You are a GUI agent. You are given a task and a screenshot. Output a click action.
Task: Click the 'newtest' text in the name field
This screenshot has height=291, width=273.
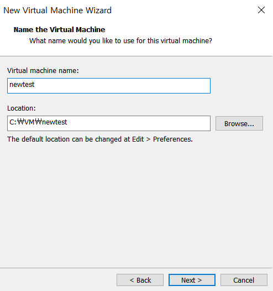coord(22,85)
